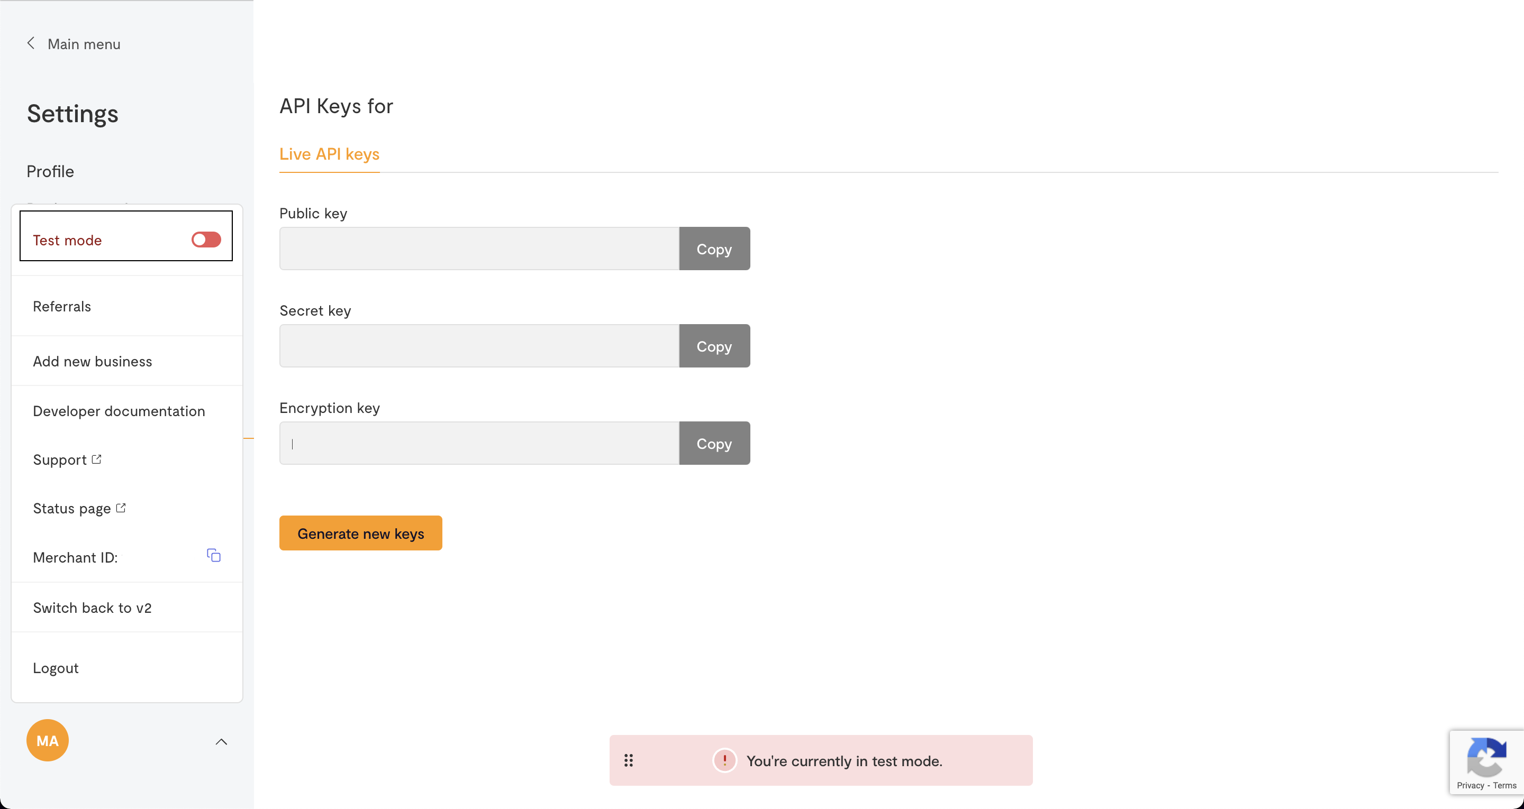This screenshot has height=809, width=1524.
Task: Copy the Public key
Action: [x=714, y=249]
